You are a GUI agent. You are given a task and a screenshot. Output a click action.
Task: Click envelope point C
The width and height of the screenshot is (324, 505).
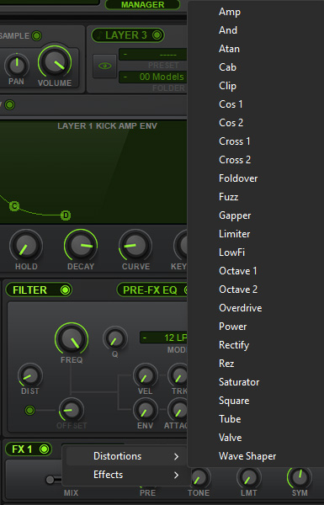(14, 206)
